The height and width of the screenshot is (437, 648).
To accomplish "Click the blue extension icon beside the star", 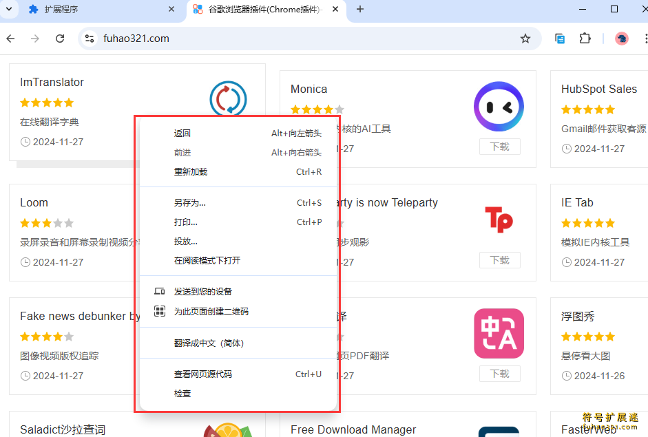I will (560, 39).
